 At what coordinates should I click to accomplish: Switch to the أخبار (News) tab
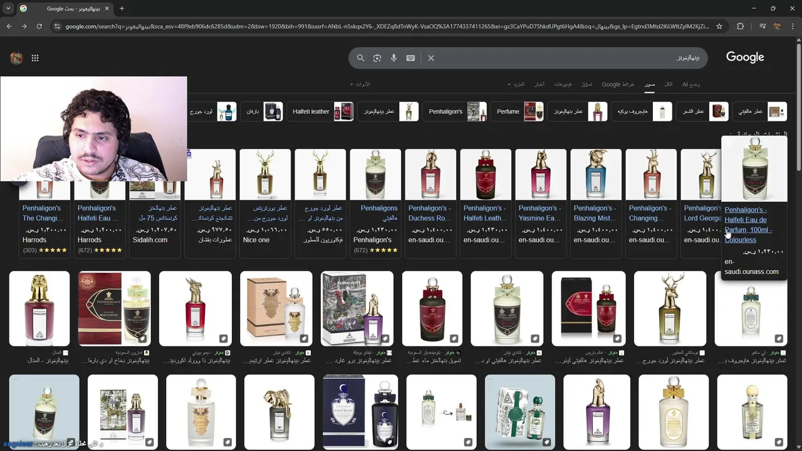point(539,84)
